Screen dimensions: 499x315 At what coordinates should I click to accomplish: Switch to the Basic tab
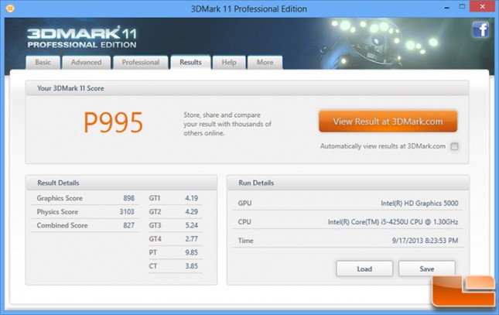coord(43,63)
